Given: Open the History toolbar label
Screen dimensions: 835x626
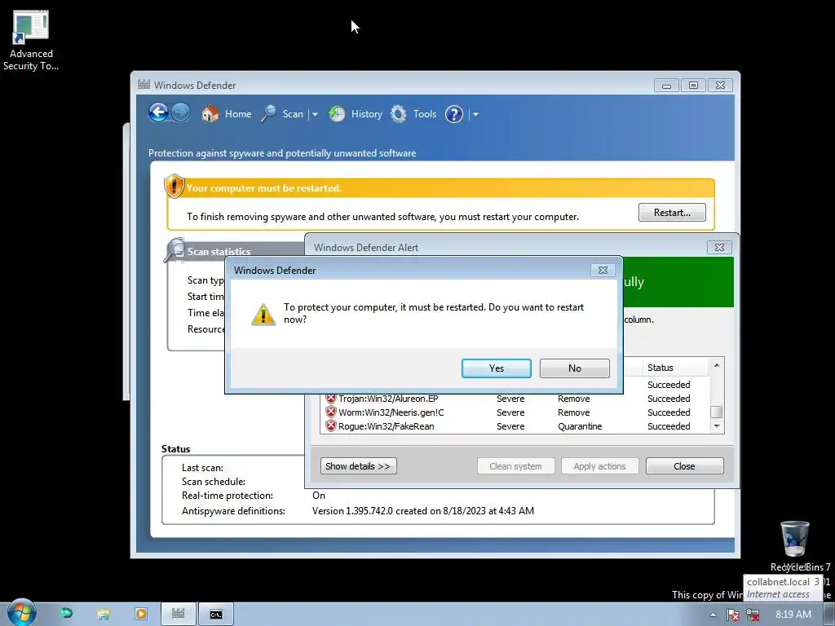Looking at the screenshot, I should point(366,114).
